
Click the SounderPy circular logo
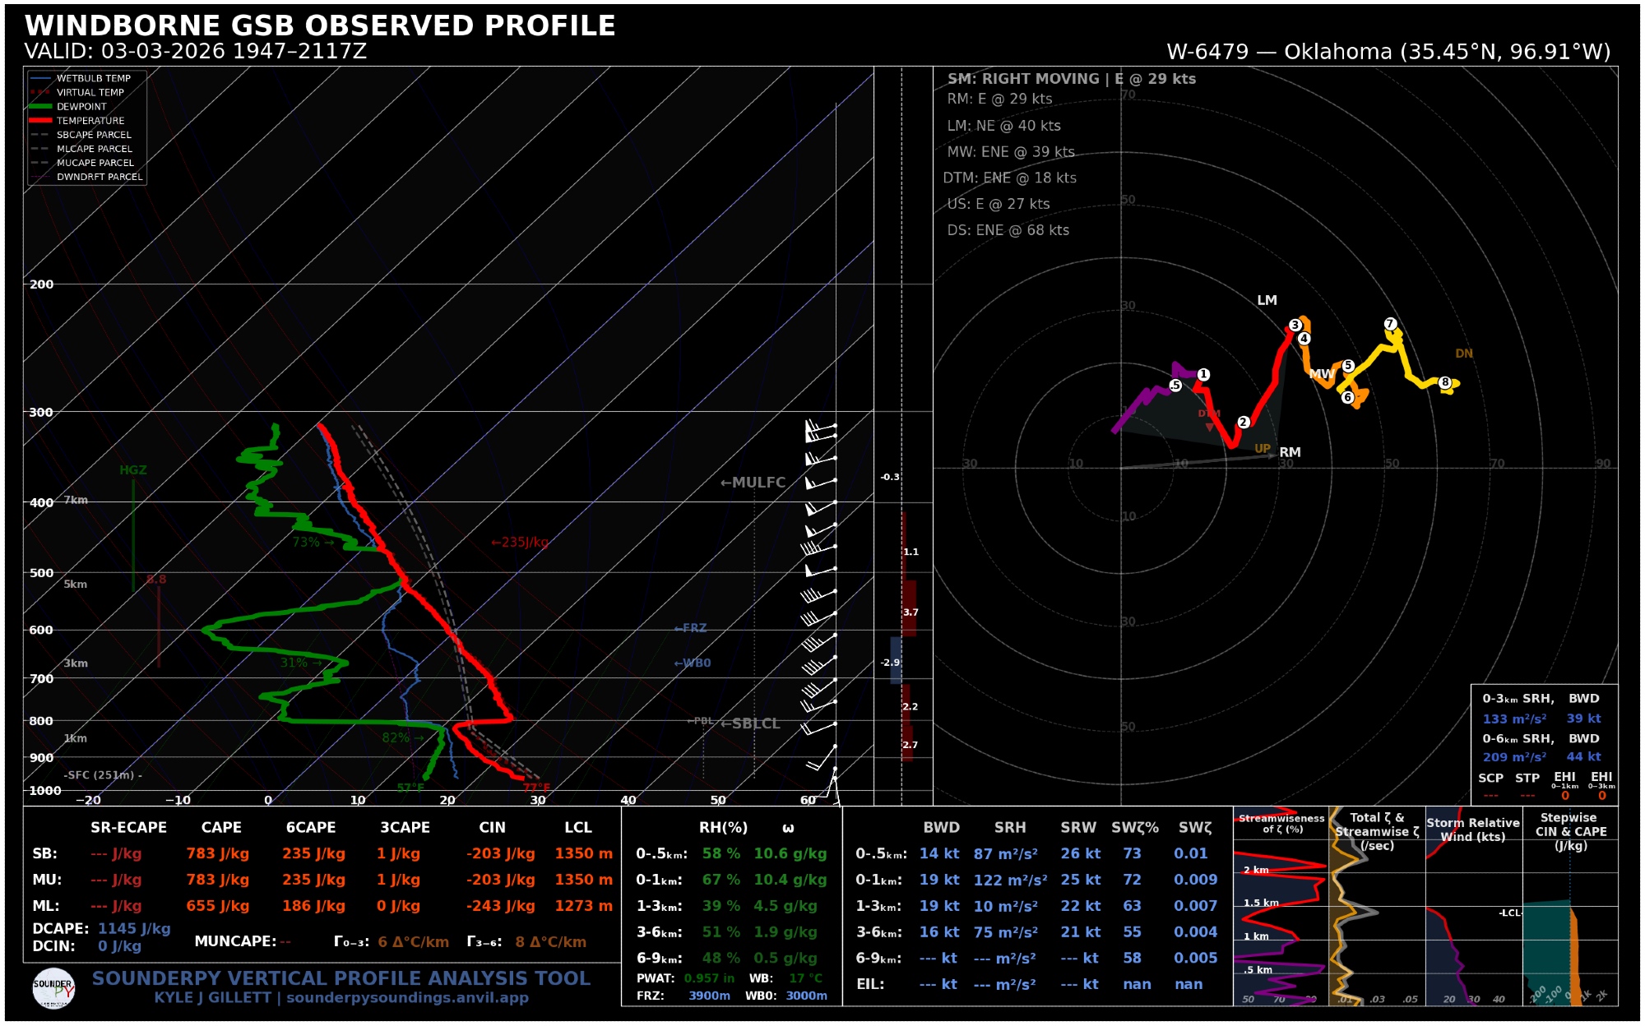pos(53,988)
